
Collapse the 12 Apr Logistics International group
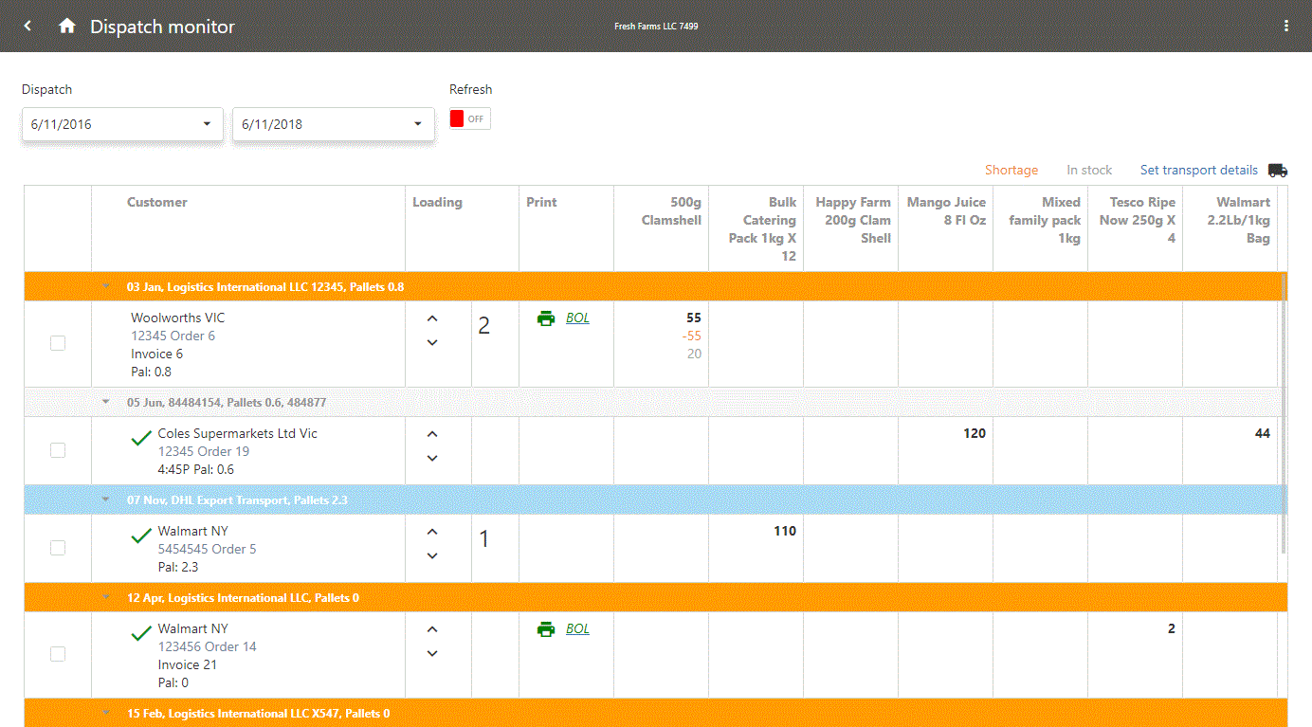pos(106,598)
